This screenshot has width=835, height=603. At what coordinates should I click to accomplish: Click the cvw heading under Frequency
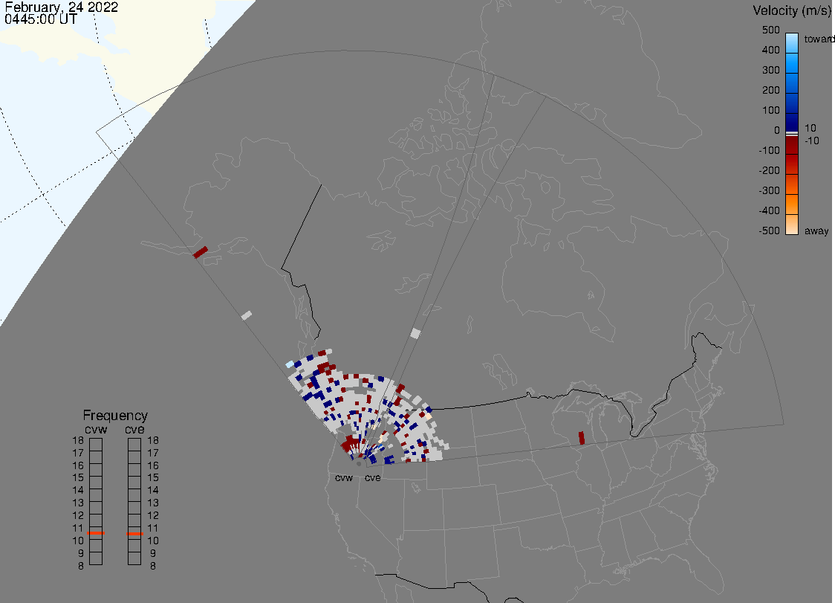96,430
